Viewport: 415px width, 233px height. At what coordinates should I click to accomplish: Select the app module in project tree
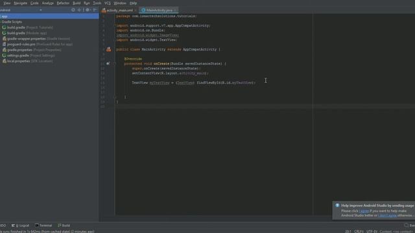pos(49,16)
